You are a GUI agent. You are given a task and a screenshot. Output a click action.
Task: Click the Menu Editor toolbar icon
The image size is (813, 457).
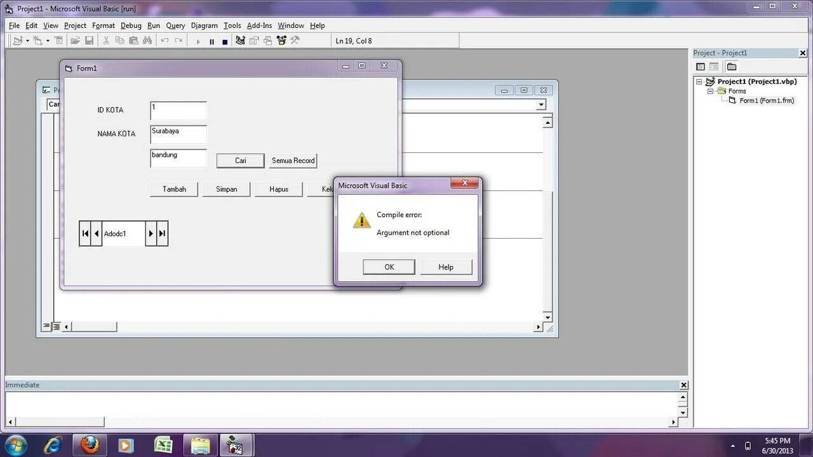[59, 41]
